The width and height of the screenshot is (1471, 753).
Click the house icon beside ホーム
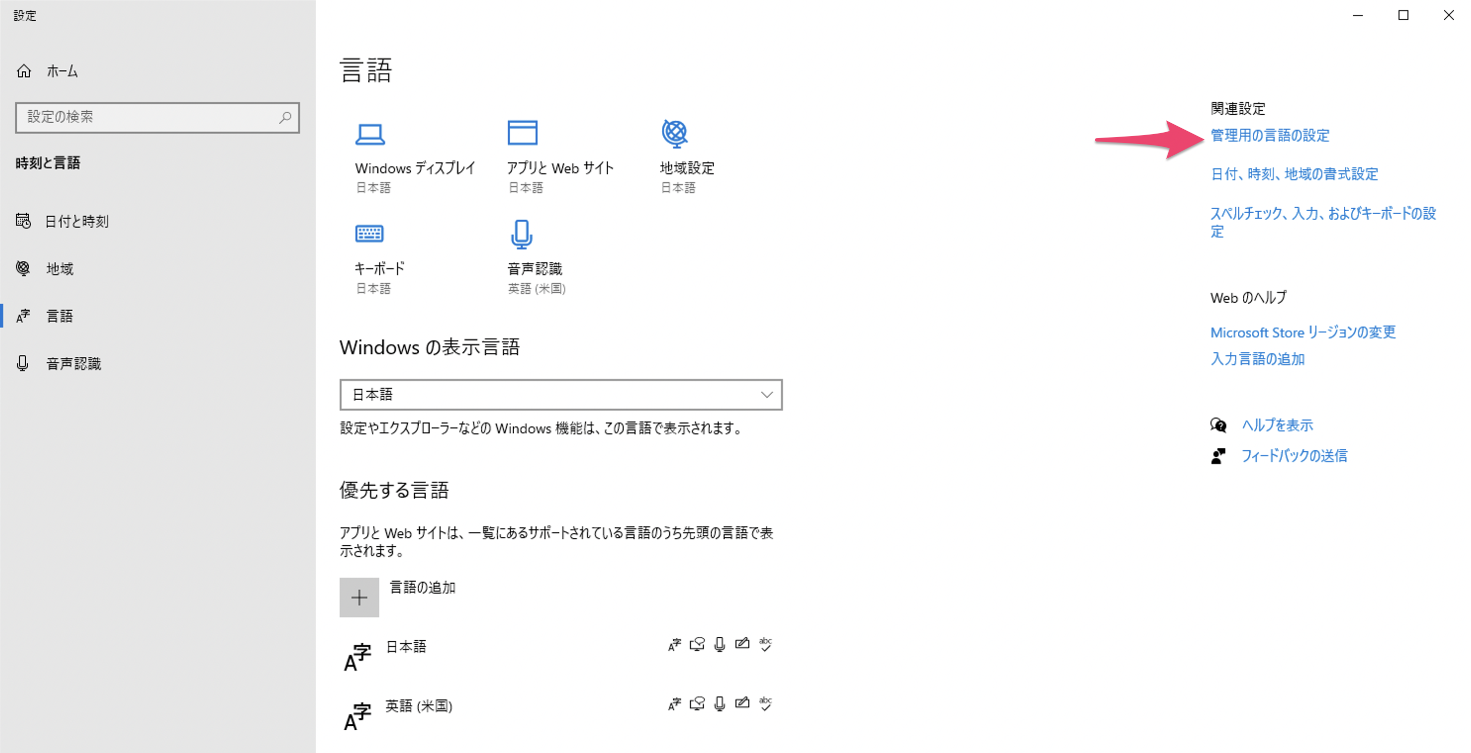tap(24, 71)
